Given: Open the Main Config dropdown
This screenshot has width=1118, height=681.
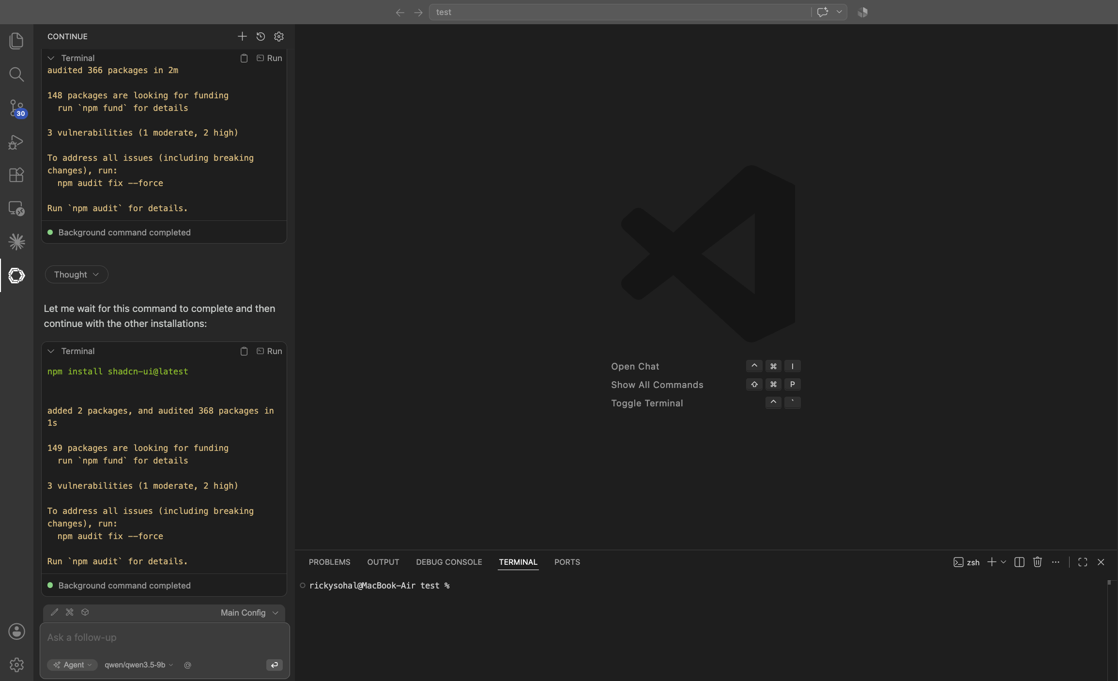Looking at the screenshot, I should pyautogui.click(x=249, y=613).
